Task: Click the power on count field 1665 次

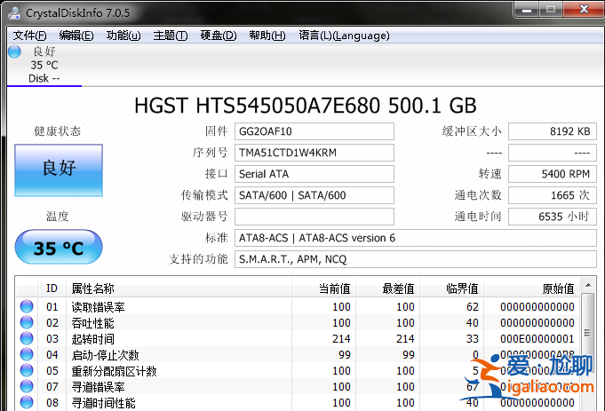Action: click(x=553, y=195)
